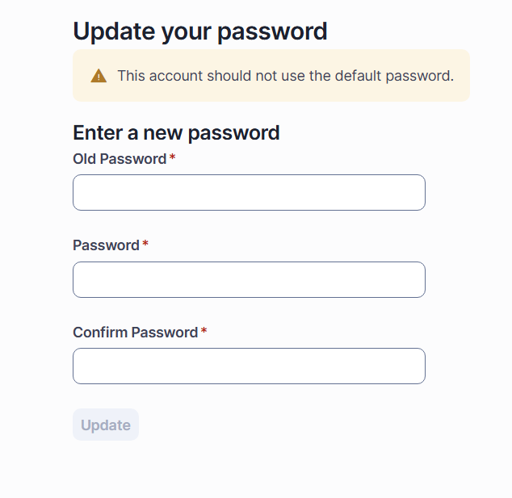Click the required asterisk next to Password
512x498 pixels.
click(x=145, y=245)
